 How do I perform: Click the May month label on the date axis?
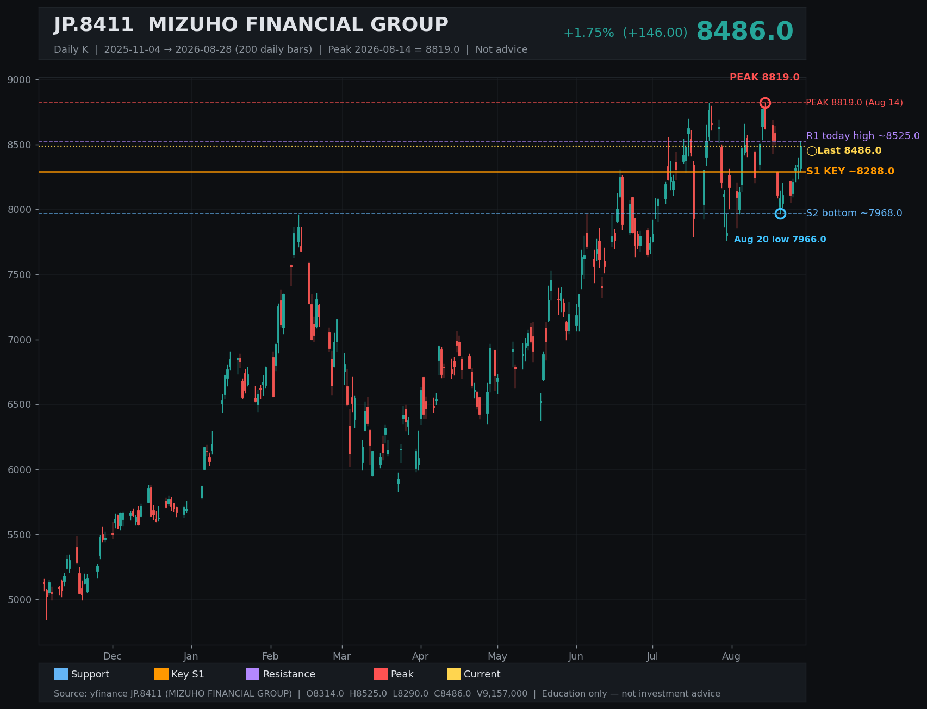pyautogui.click(x=497, y=656)
